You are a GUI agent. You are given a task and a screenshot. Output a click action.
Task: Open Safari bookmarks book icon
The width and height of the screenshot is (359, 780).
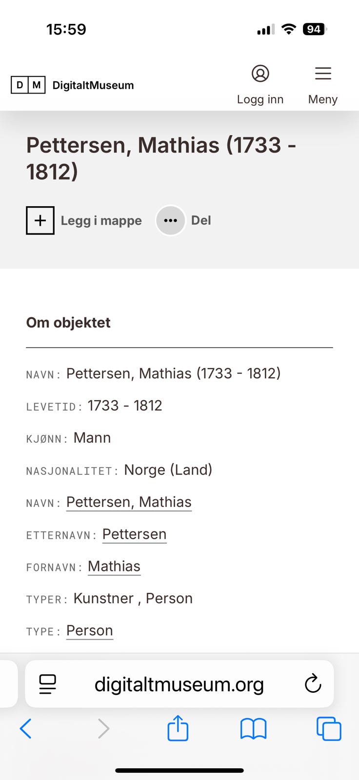point(253,729)
